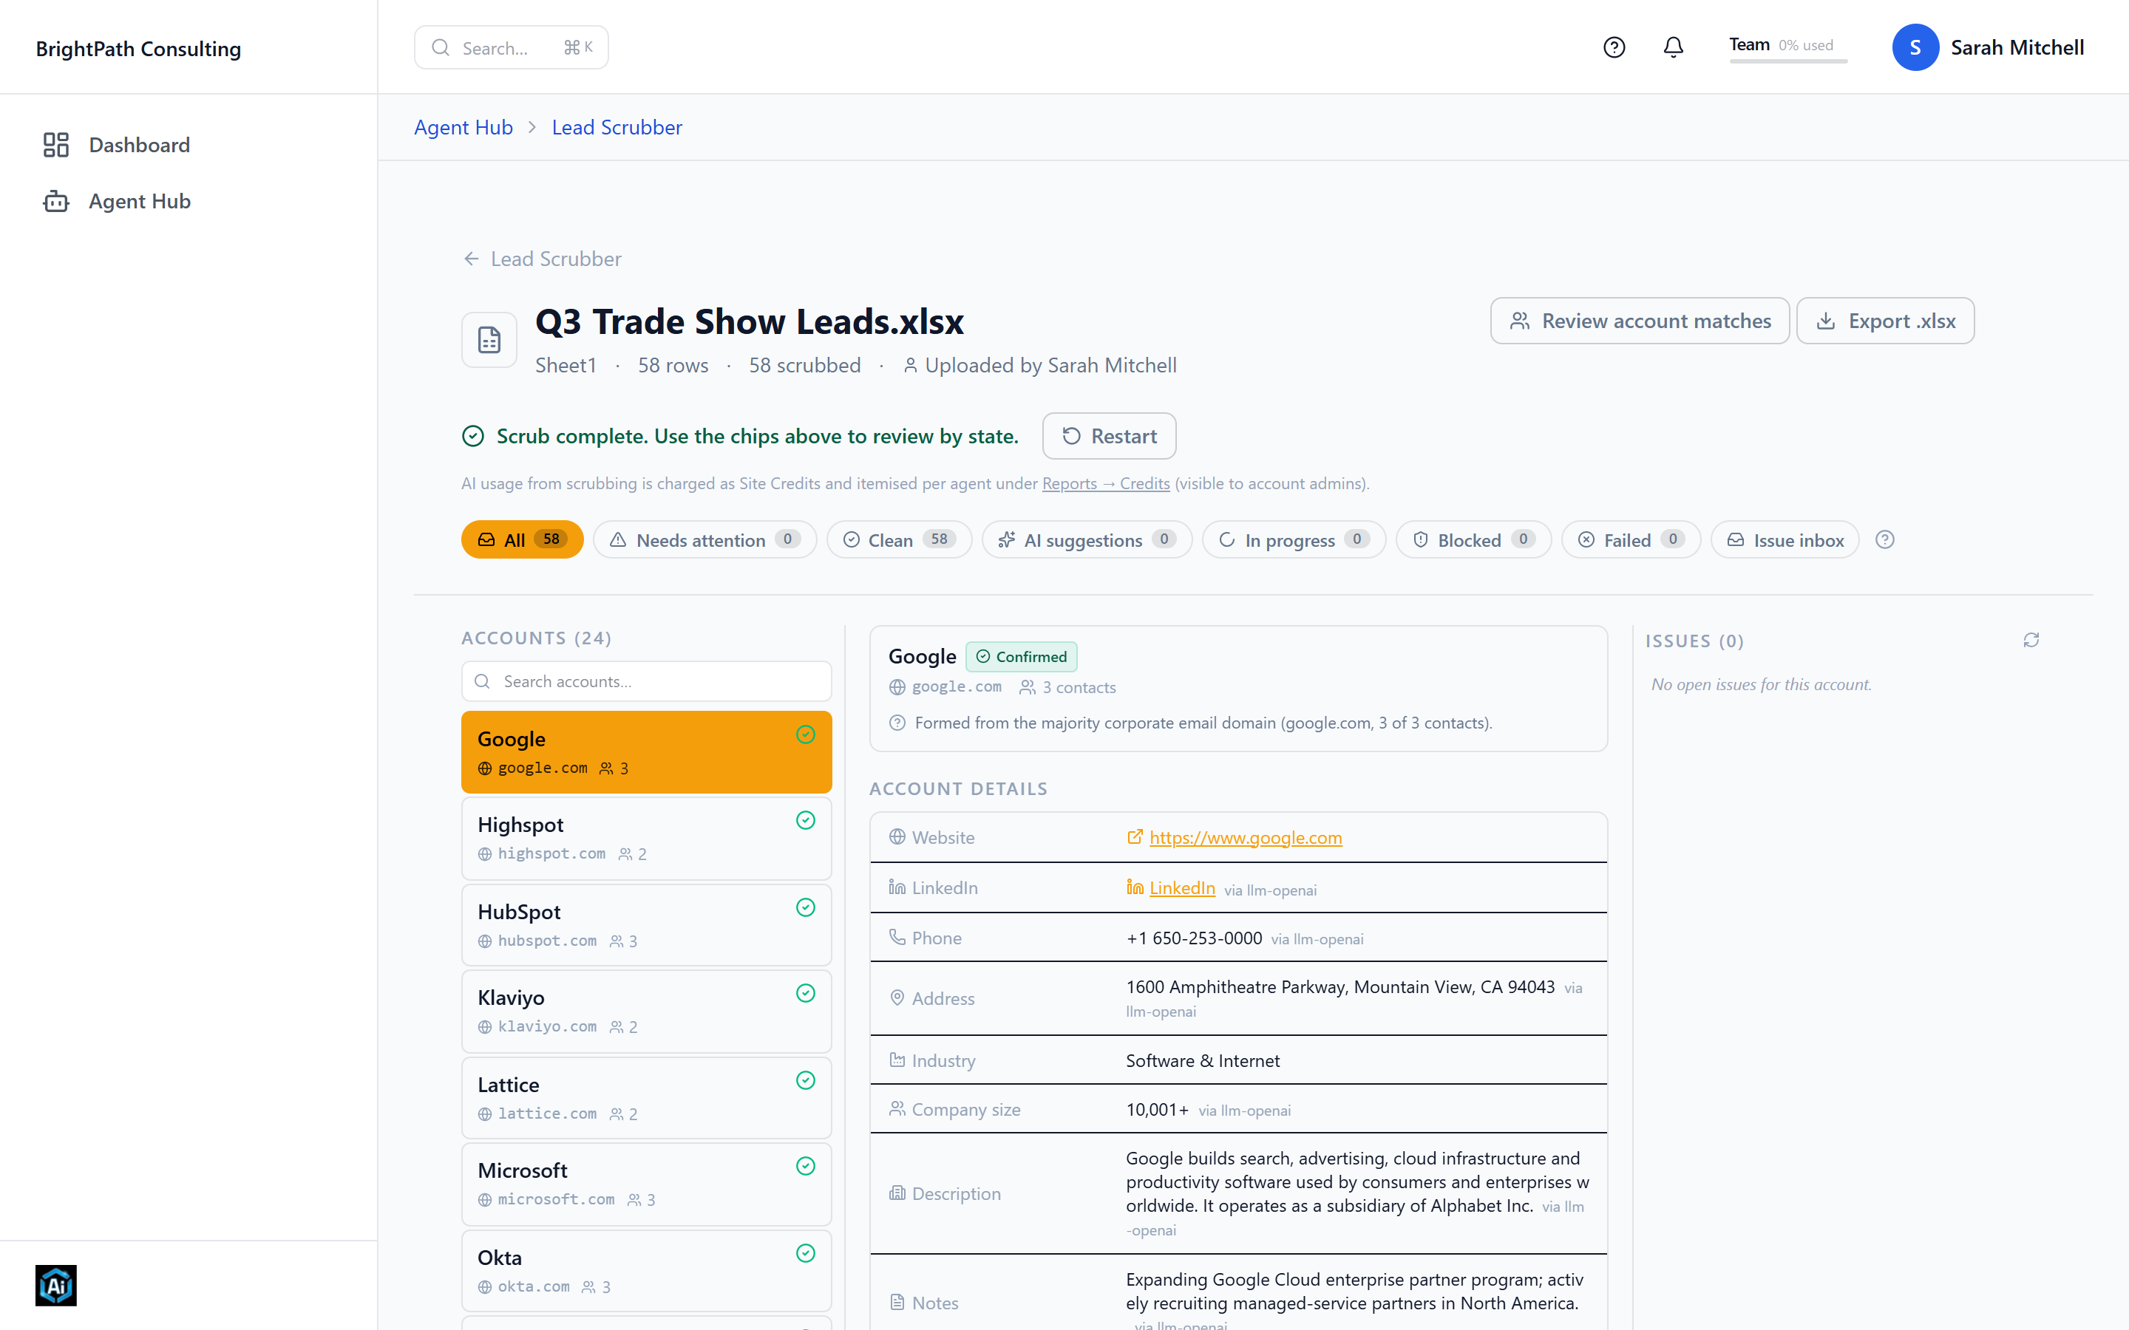Focus the Search accounts field
The width and height of the screenshot is (2129, 1330).
point(647,681)
